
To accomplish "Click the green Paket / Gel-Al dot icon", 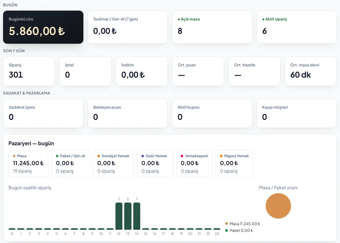I will click(x=57, y=156).
